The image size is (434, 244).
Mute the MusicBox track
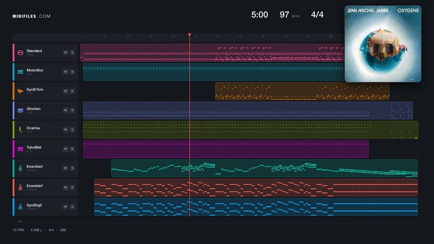(65, 72)
